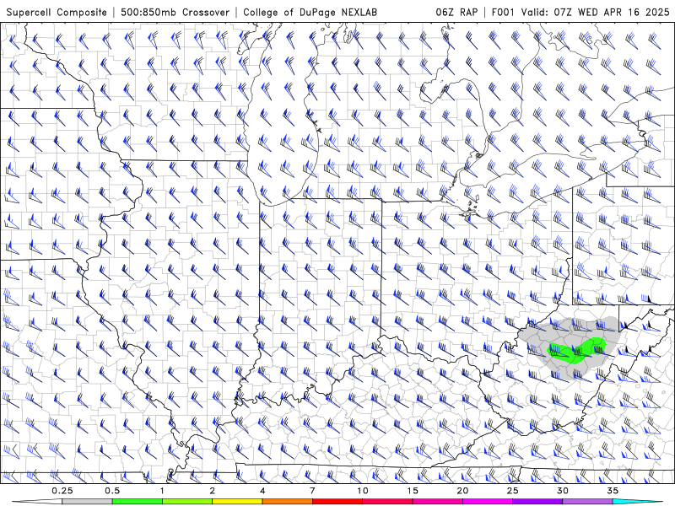Viewport: 675px width, 506px height.
Task: Click the legend value 4
Action: point(262,491)
